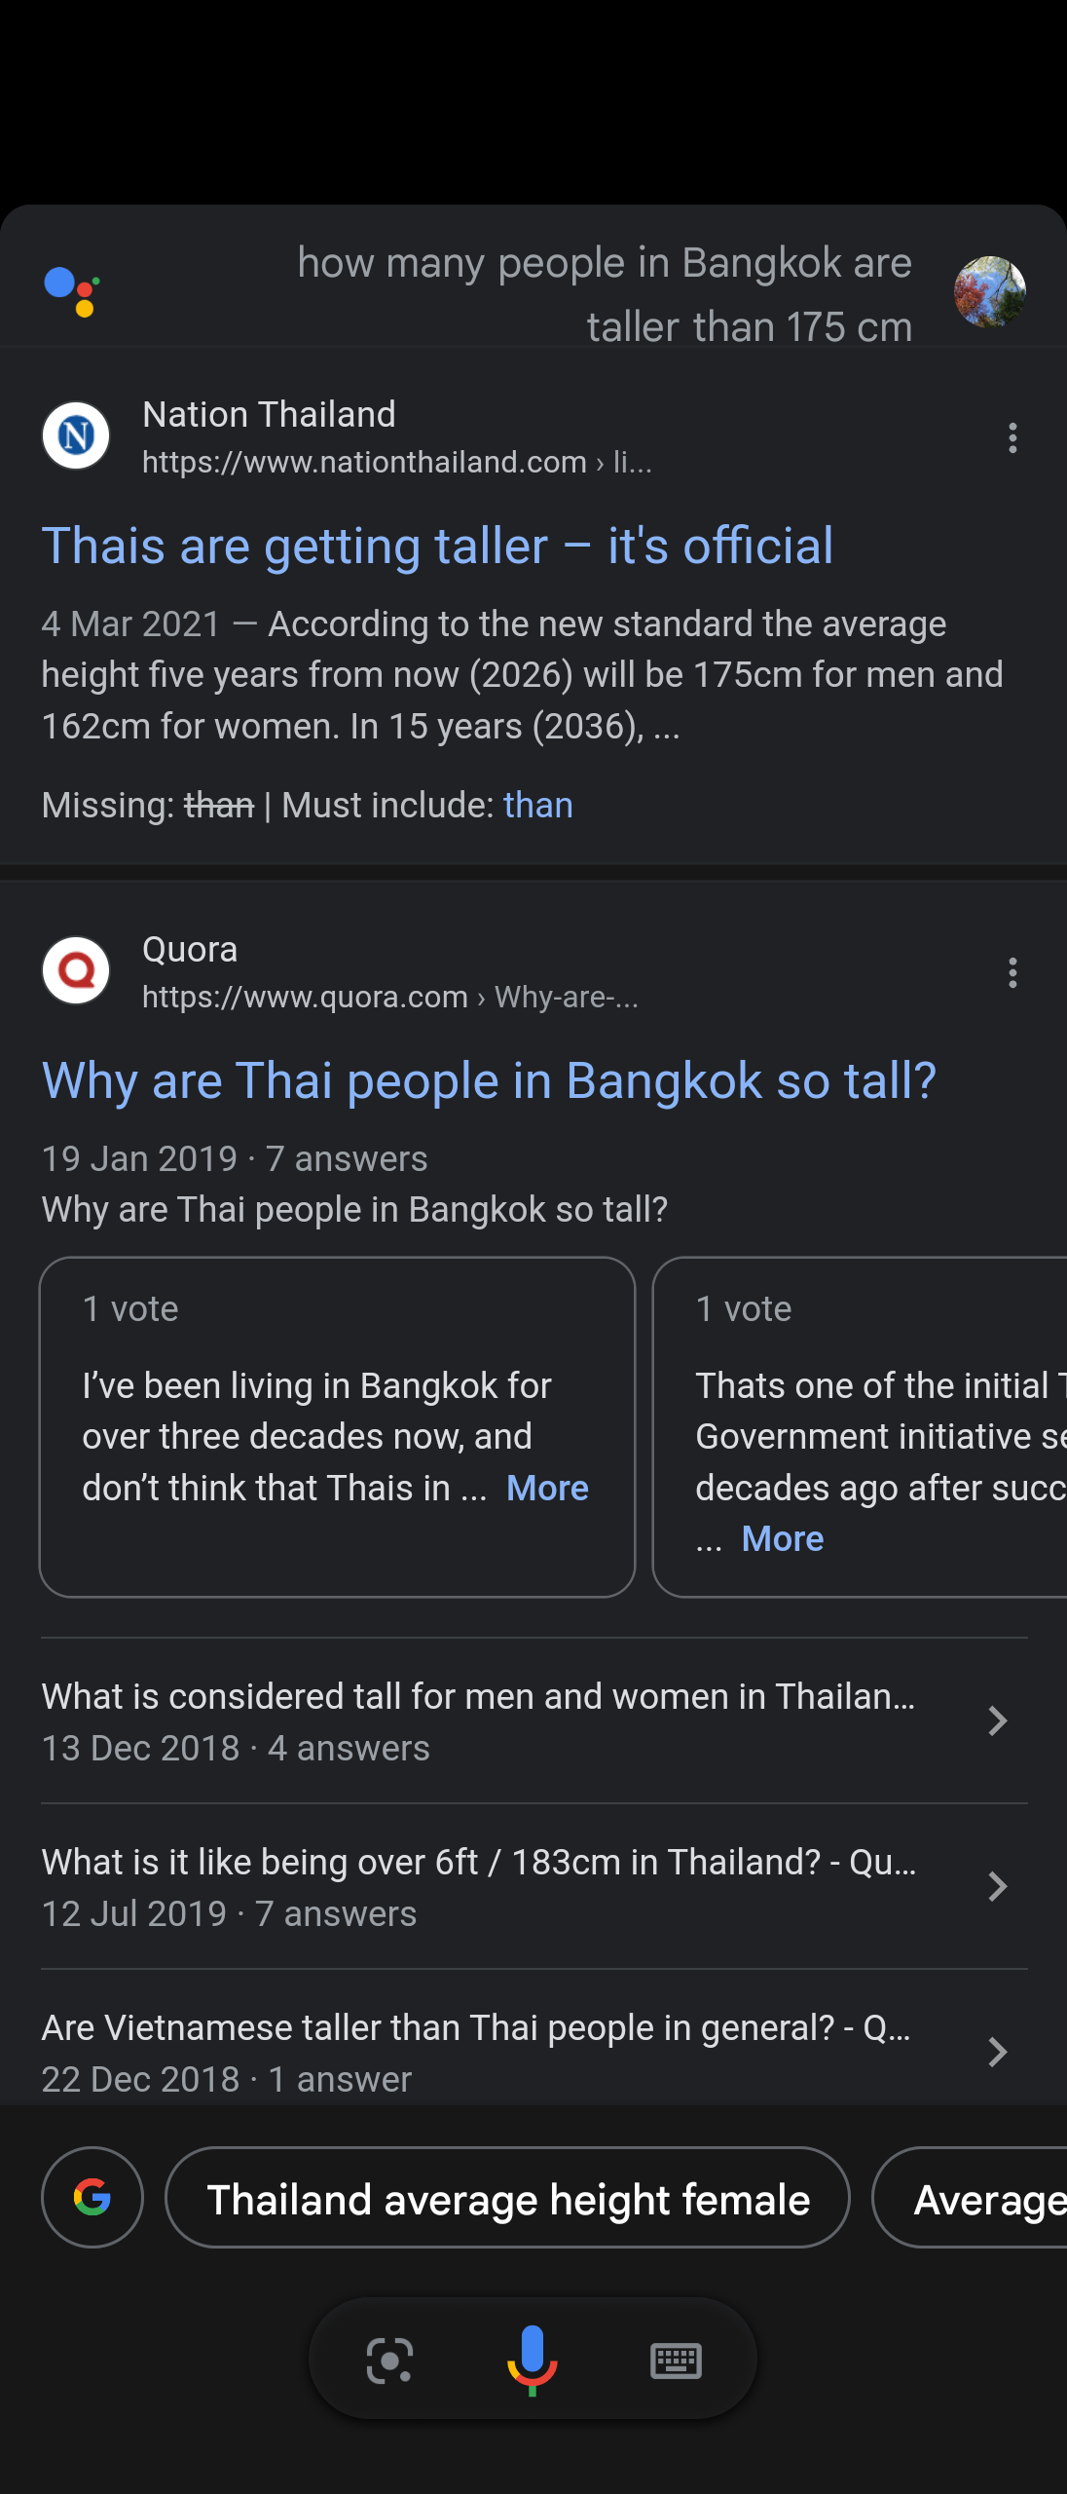
Task: Open "Why are Thai people in Bangkok so tall?"
Action: (x=489, y=1080)
